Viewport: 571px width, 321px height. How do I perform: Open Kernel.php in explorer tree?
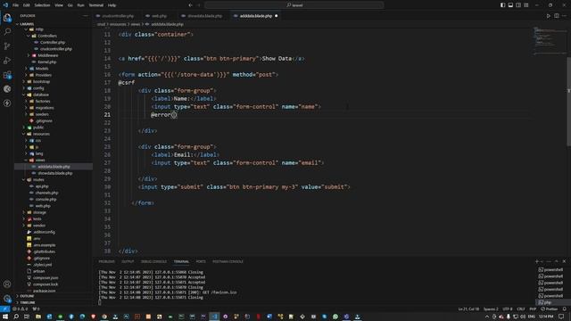(47, 62)
